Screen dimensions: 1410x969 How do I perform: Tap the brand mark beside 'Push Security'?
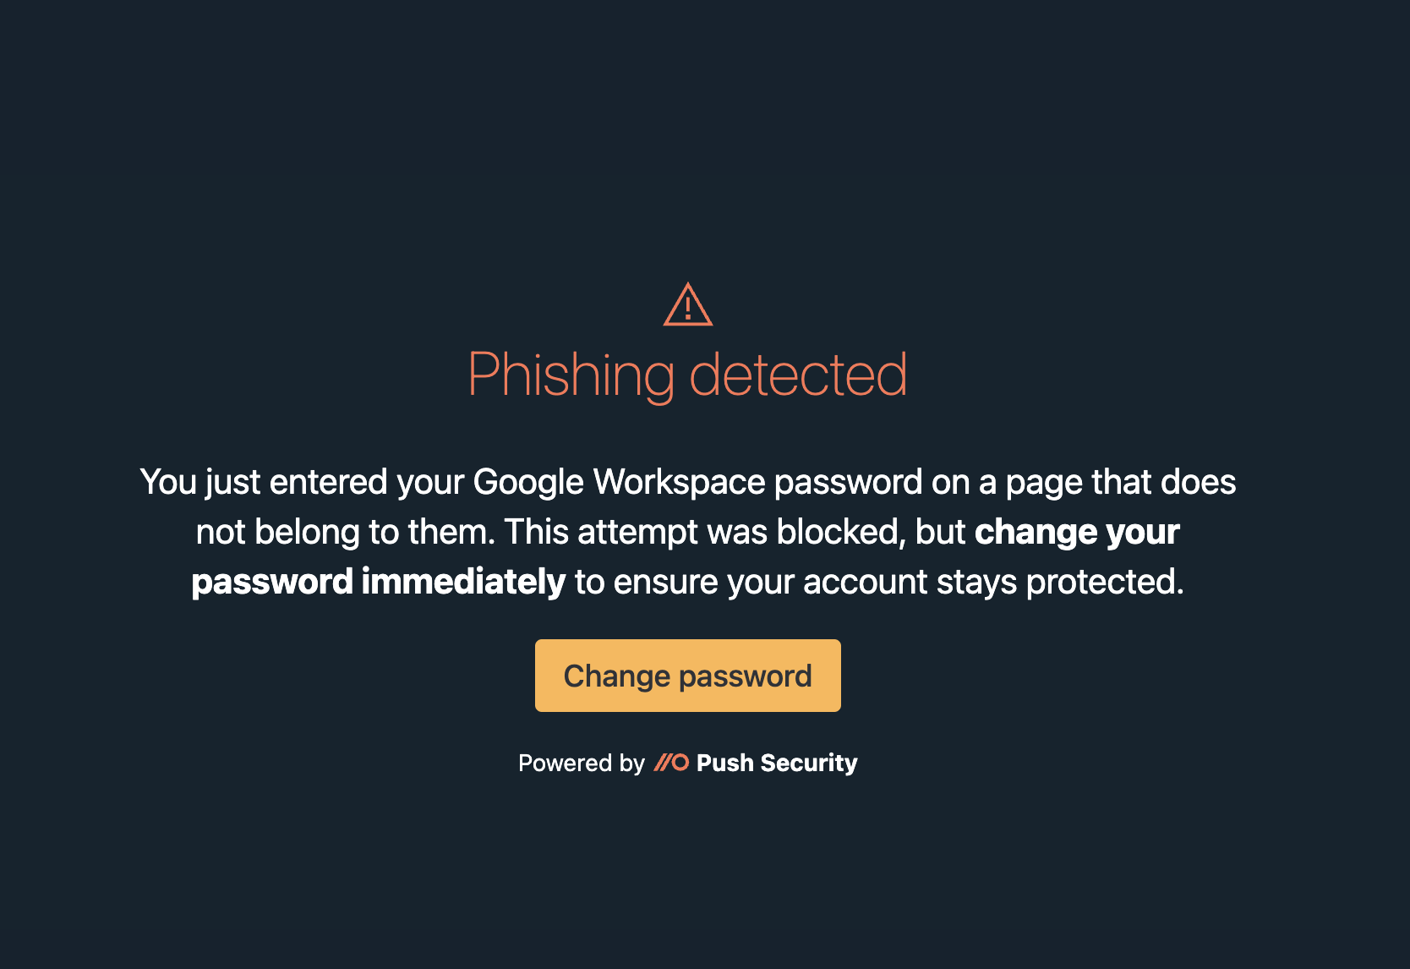click(672, 763)
